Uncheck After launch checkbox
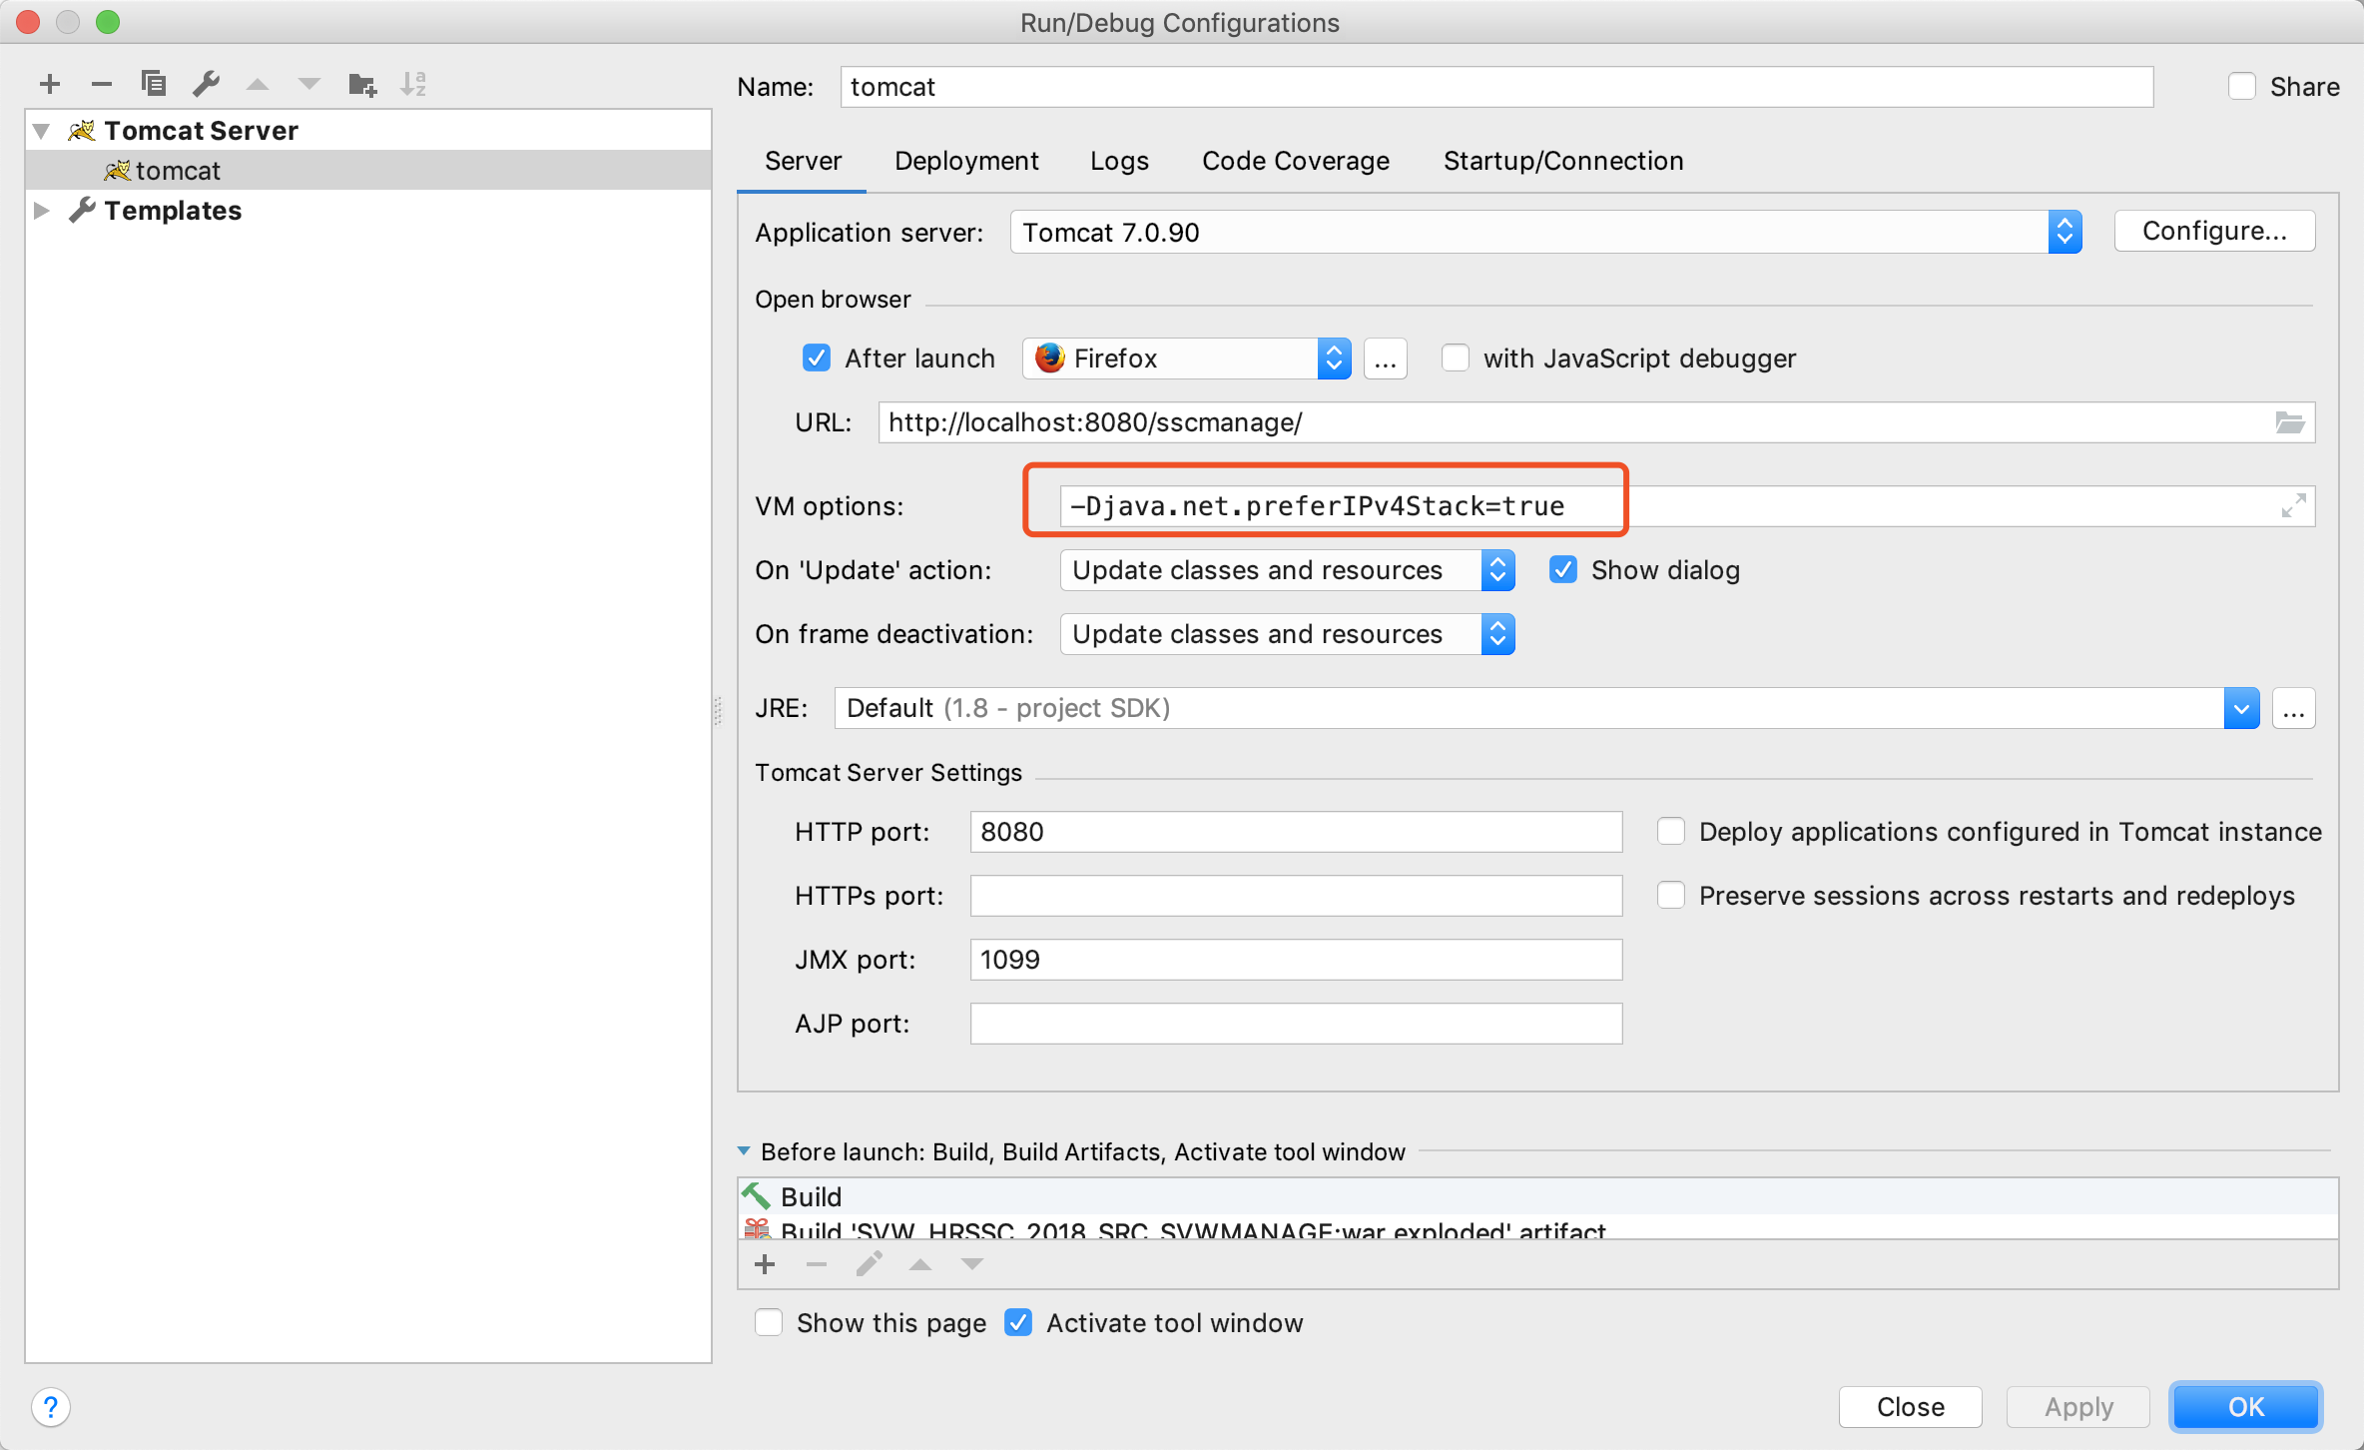 [817, 358]
